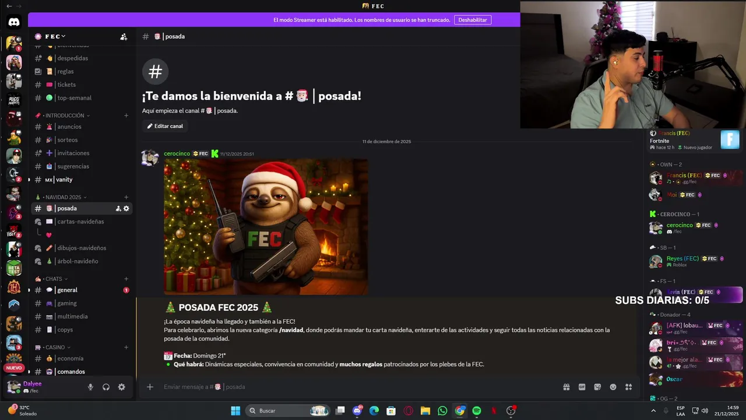Mute microphone in user panel
The image size is (746, 420).
90,387
